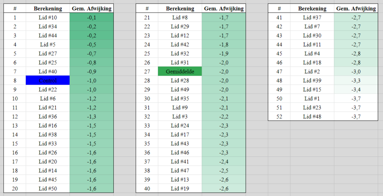
Task: Click the Lid #37 cell
Action: click(312, 18)
